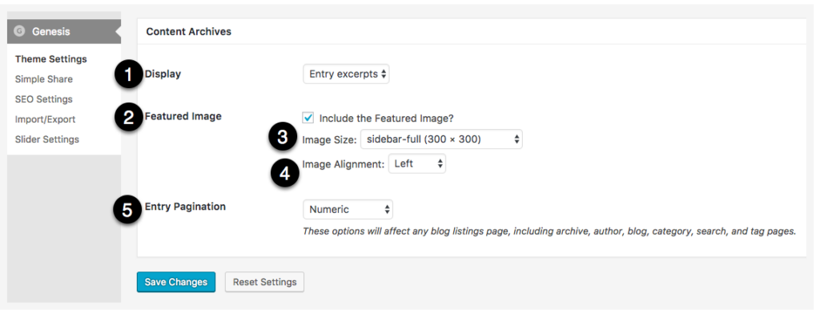Open Theme Settings submenu item
This screenshot has height=314, width=820.
point(50,59)
